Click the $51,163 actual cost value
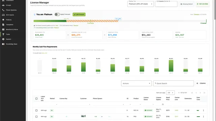 (x=146, y=35)
